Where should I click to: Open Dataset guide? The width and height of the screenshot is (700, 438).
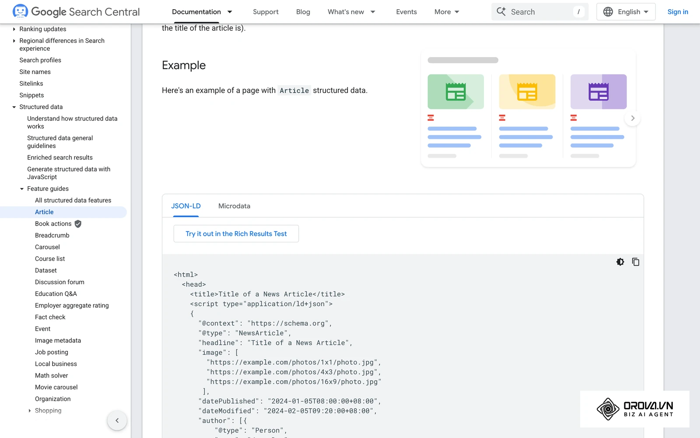[x=46, y=271]
